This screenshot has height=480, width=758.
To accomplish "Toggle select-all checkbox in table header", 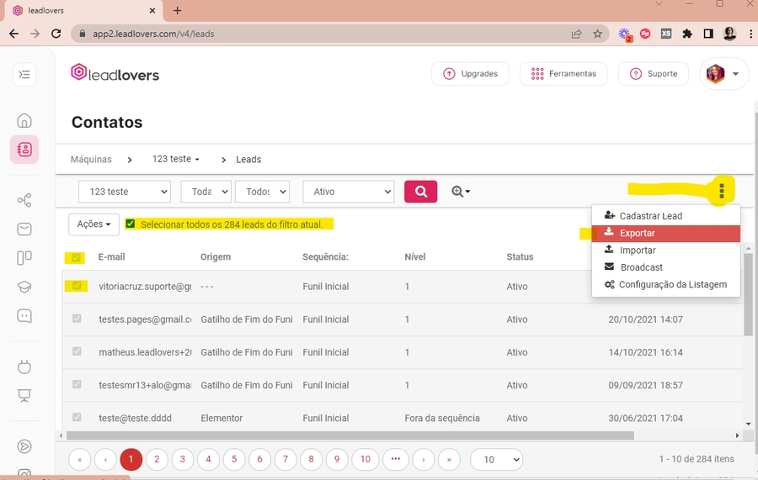I will tap(77, 257).
